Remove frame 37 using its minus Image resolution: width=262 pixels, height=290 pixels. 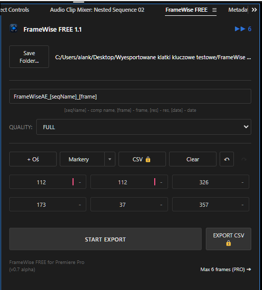(161, 205)
